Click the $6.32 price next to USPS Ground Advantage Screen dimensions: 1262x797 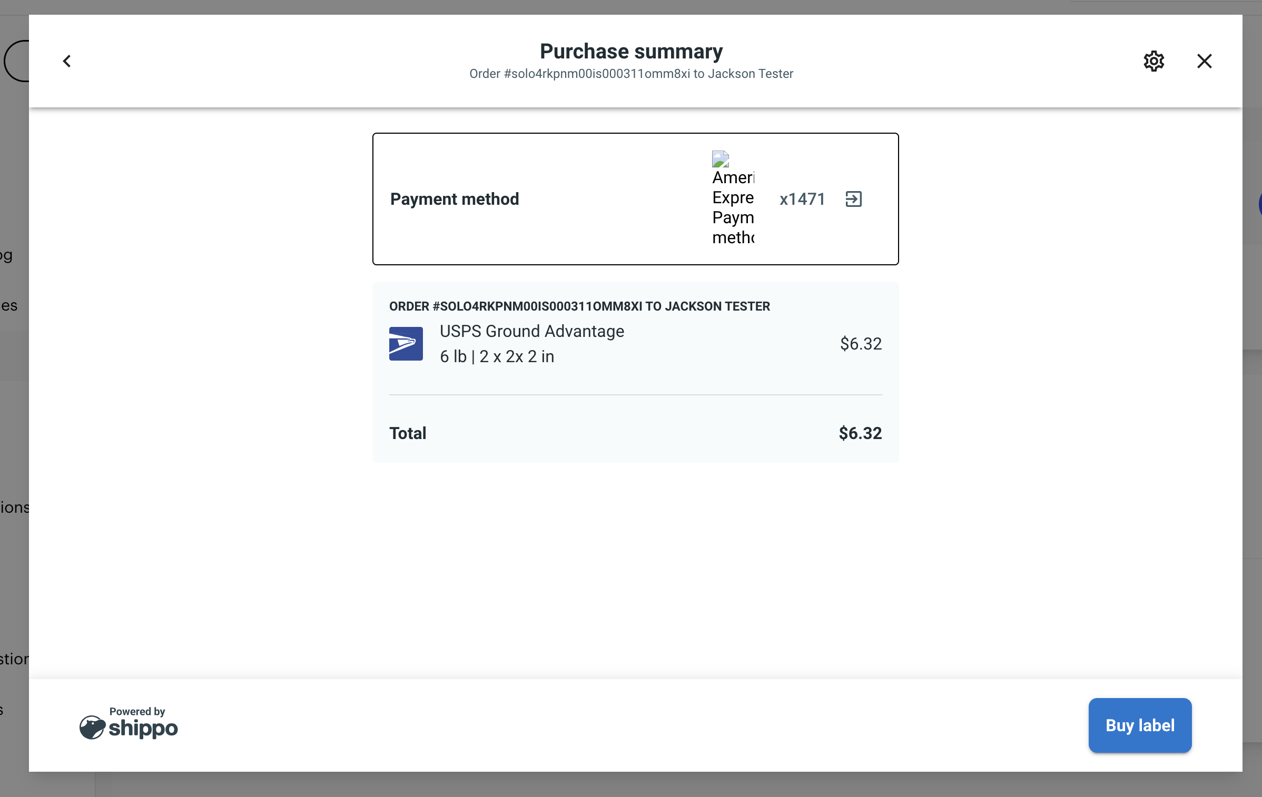point(861,343)
